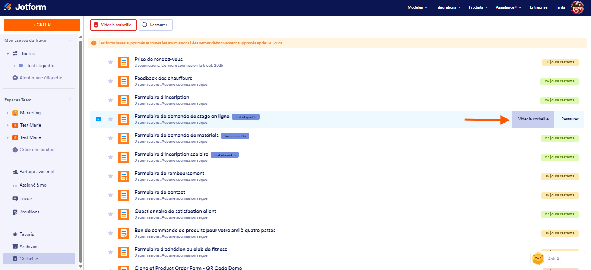This screenshot has height=270, width=591.
Task: Click the sidebar vertical scrollbar
Action: [80, 152]
